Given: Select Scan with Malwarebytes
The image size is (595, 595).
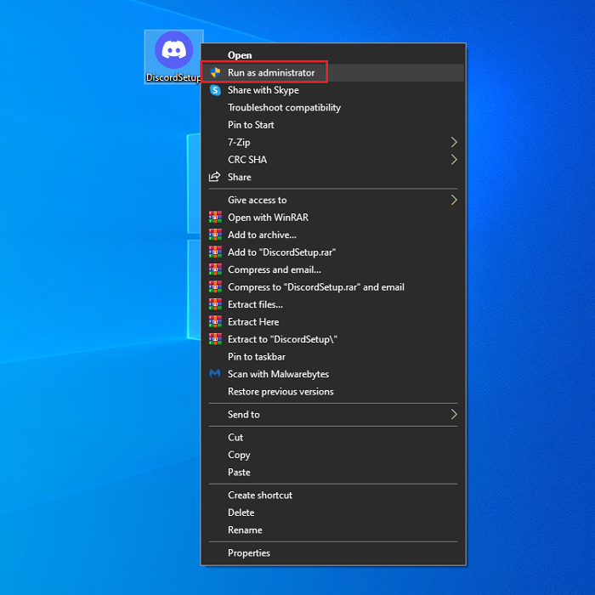Looking at the screenshot, I should 333,374.
